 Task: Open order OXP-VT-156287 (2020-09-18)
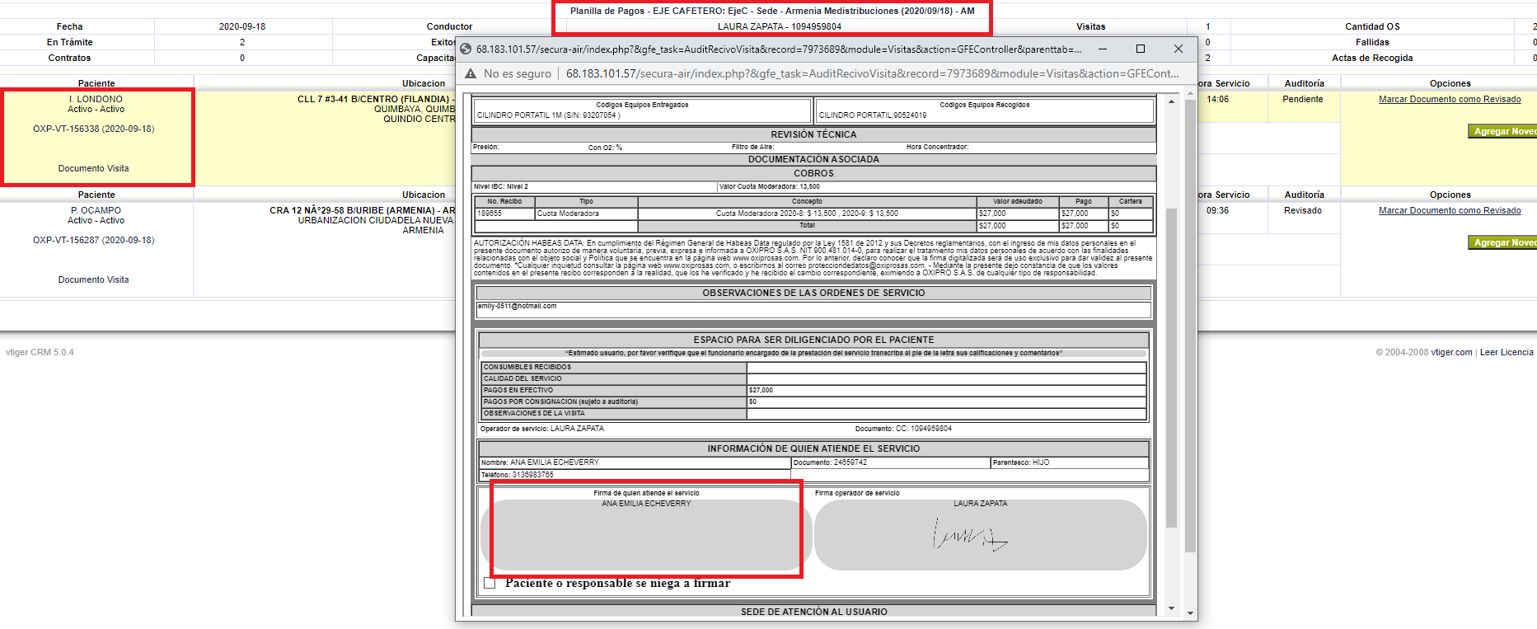[93, 240]
